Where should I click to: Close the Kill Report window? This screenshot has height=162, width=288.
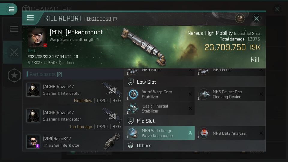coord(256,18)
